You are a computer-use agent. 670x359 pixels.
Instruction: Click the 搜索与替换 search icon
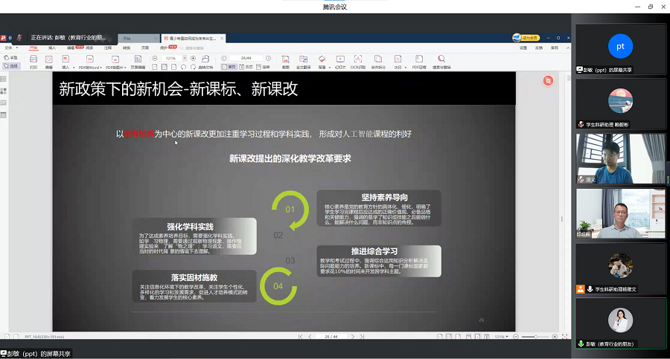coord(441,59)
